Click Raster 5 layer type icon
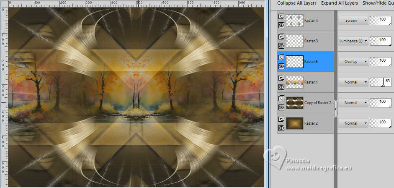Screen dimensions: 394x188 tap(281, 57)
